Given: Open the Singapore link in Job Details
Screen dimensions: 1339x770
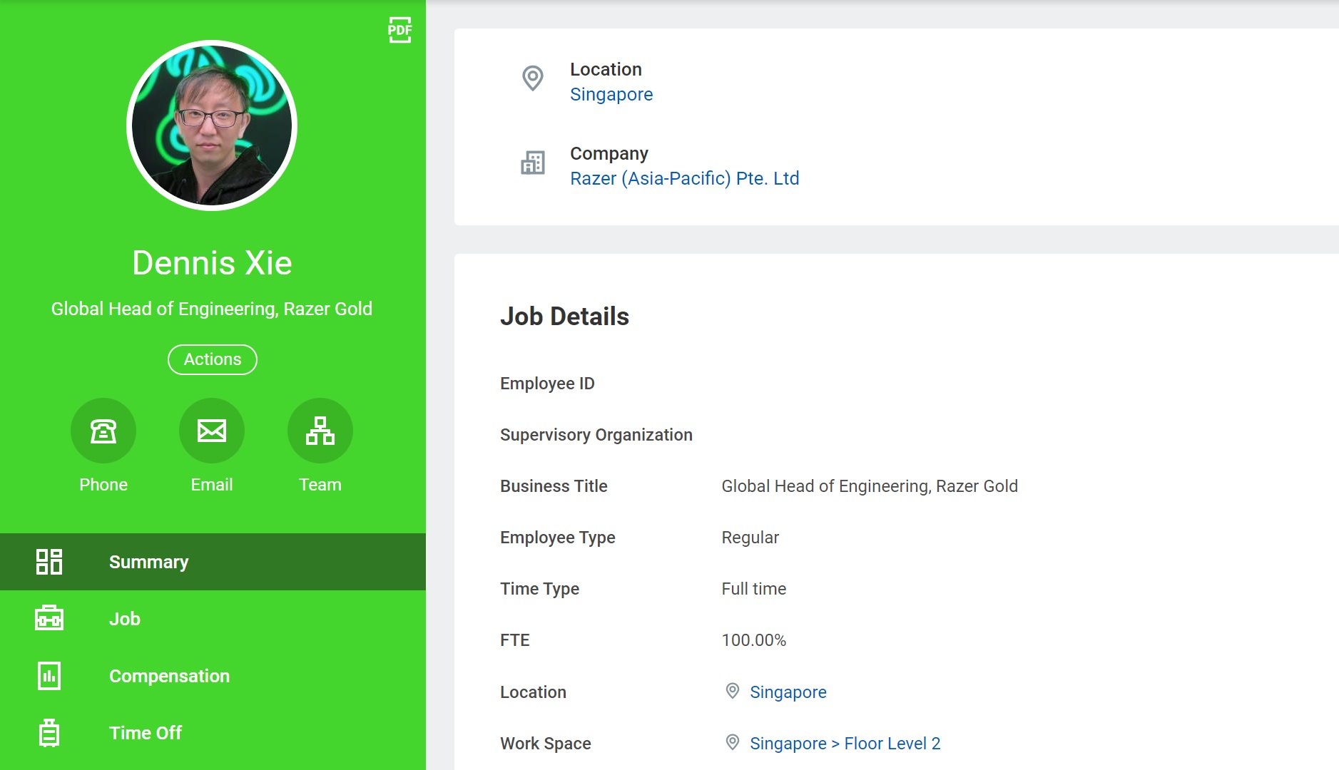Looking at the screenshot, I should tap(788, 692).
